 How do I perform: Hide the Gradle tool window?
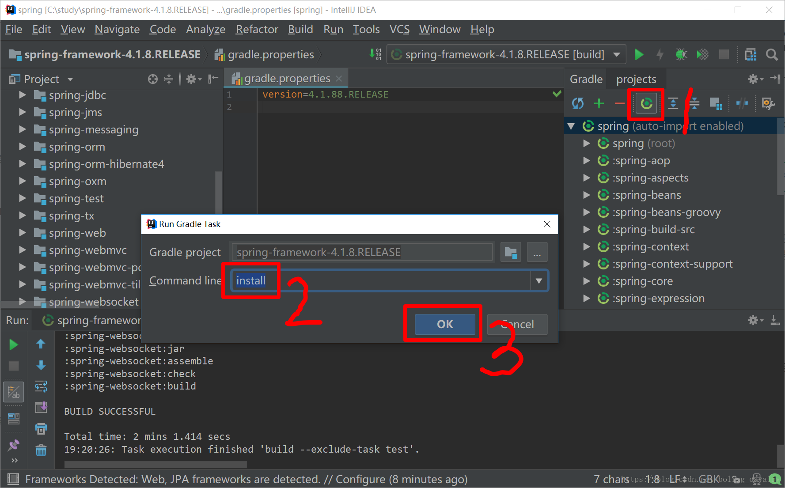click(x=775, y=79)
